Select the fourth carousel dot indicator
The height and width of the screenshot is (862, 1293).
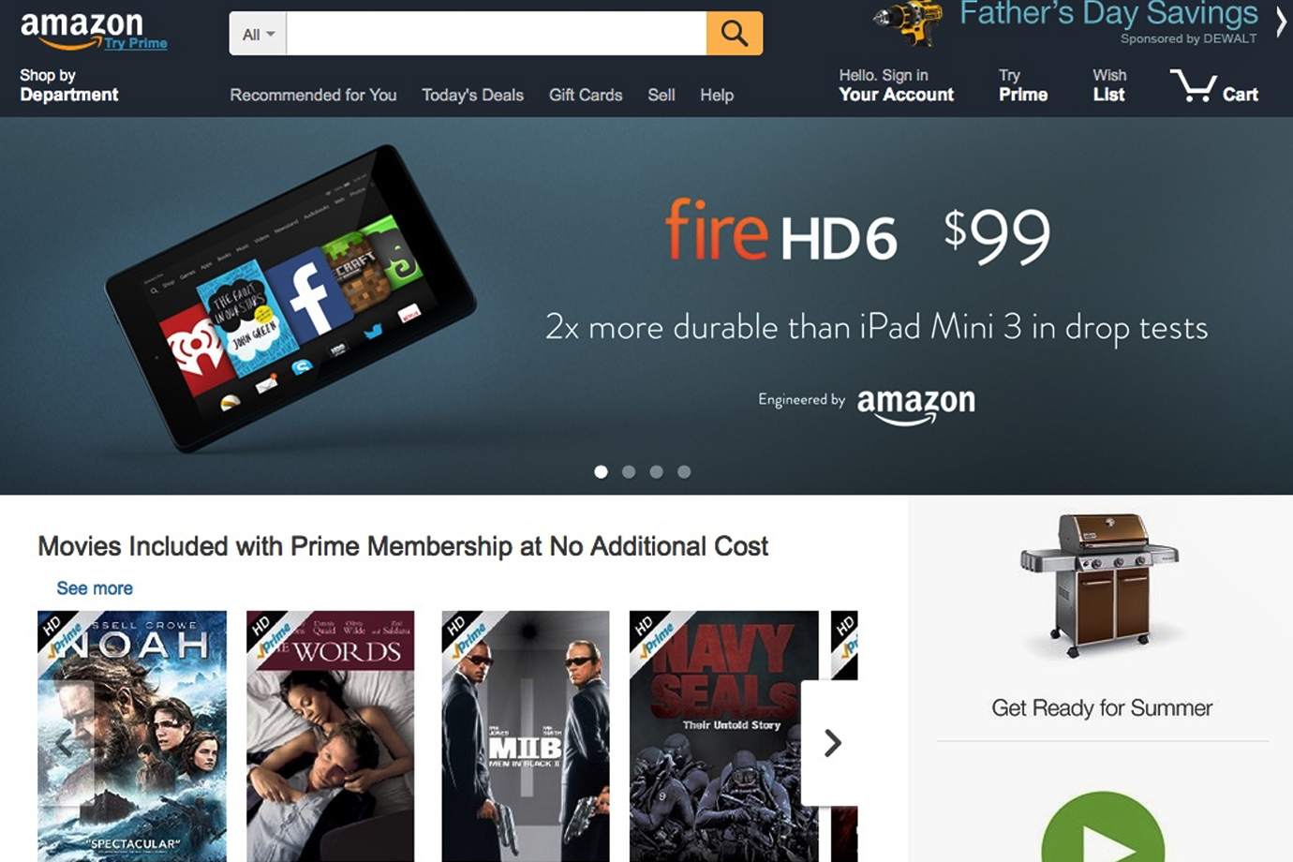[x=684, y=472]
